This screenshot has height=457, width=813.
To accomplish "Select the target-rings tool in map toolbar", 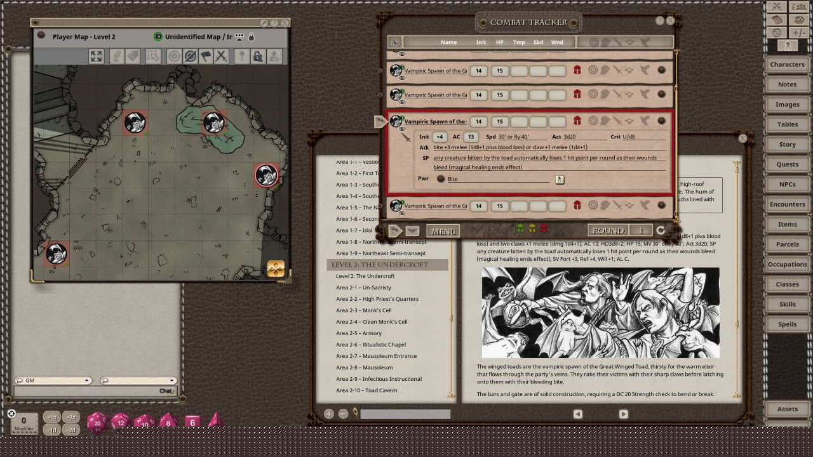I will tap(174, 56).
